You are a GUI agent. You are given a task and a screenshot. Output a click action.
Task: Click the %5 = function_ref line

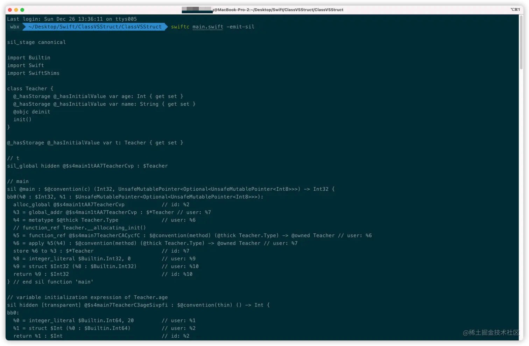pos(192,235)
